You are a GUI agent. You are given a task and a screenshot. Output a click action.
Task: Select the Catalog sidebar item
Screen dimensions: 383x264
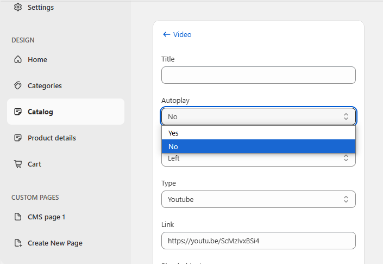[x=66, y=112]
